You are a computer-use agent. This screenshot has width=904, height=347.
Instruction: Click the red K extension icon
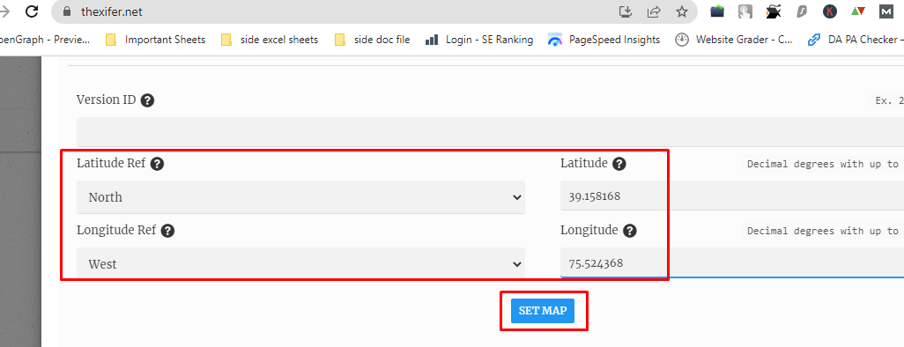click(830, 11)
